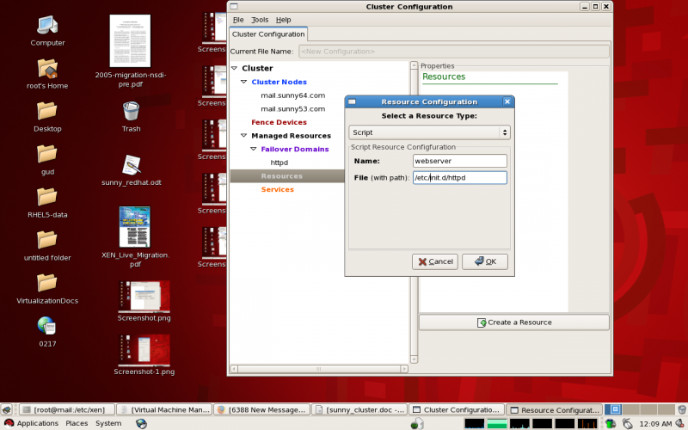Click the tree scrollbar up arrow
688x430 pixels.
click(x=414, y=65)
